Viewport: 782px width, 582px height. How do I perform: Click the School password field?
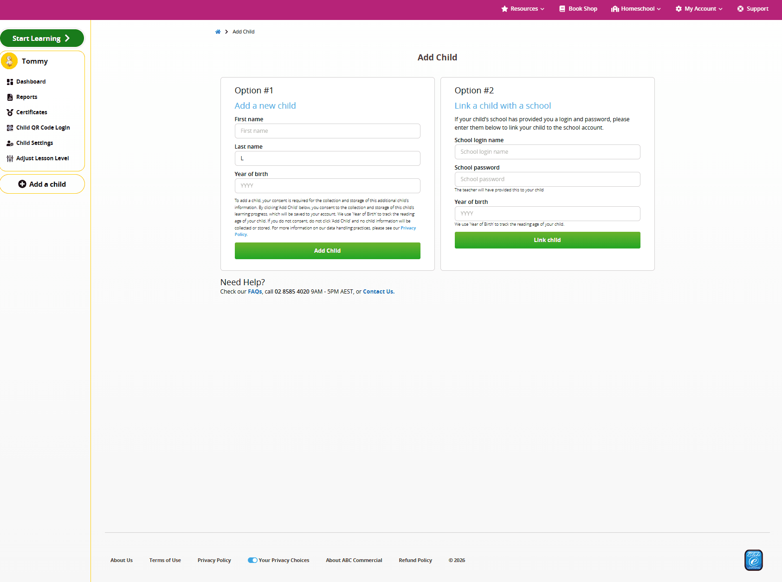coord(548,179)
